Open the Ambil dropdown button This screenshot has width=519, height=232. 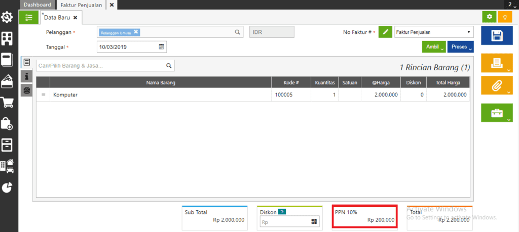point(433,47)
